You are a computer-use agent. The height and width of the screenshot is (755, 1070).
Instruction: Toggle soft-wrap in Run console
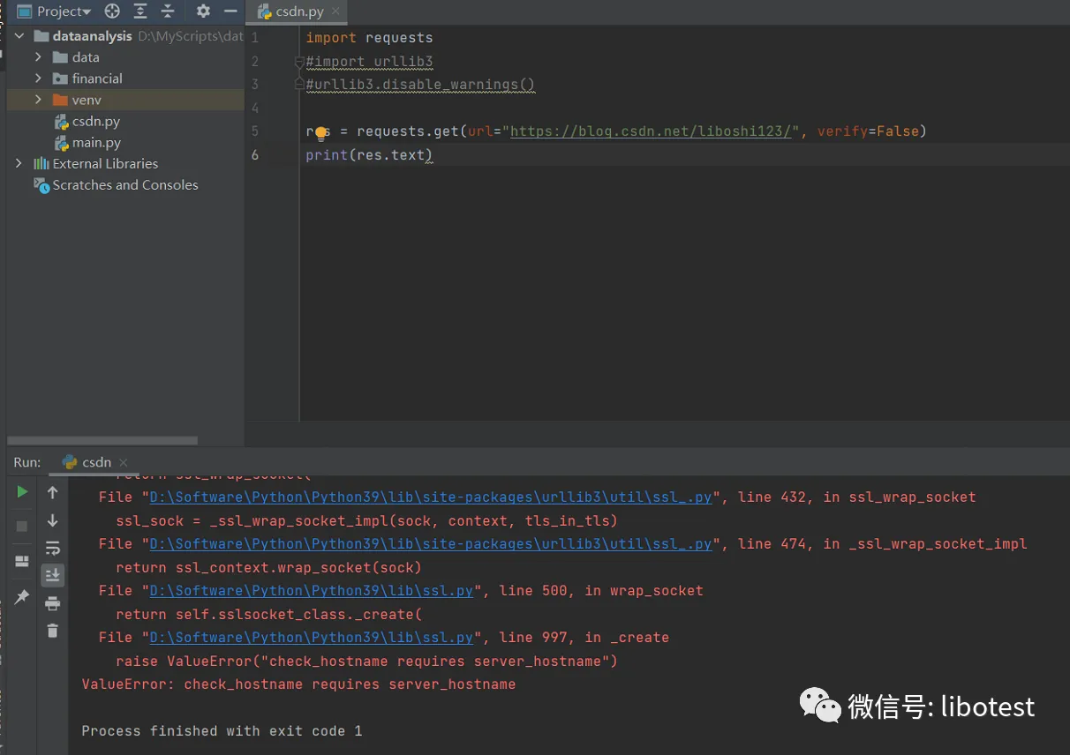[x=52, y=548]
